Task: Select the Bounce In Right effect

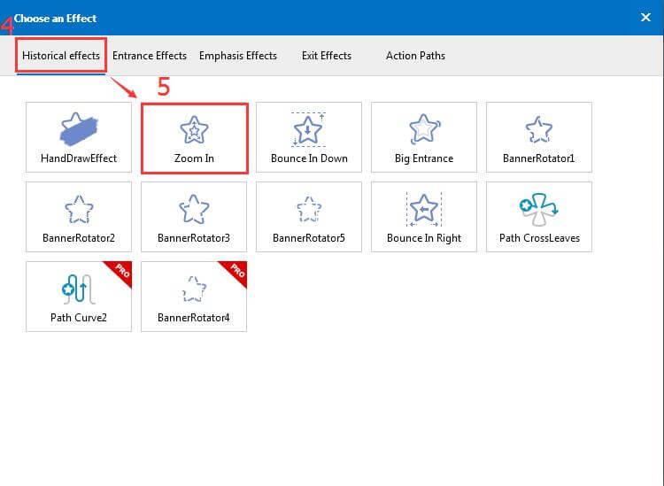Action: [x=424, y=217]
